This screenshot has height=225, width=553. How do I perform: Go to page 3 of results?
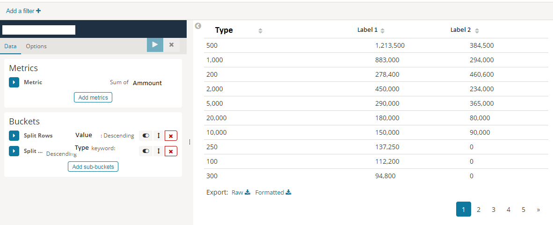[494, 210]
